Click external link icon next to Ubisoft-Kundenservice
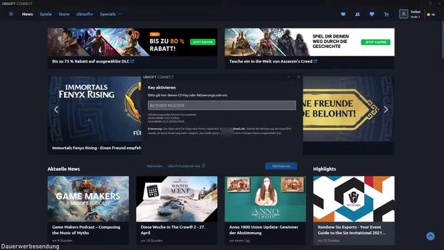444x250 pixels. coord(203,166)
